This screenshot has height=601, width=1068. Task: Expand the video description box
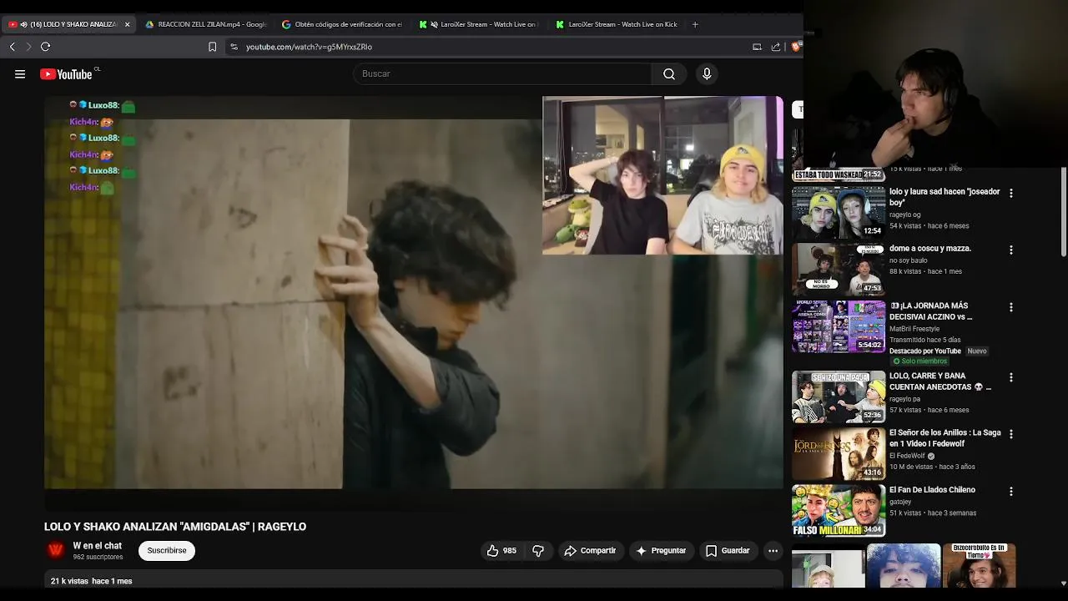pos(413,580)
